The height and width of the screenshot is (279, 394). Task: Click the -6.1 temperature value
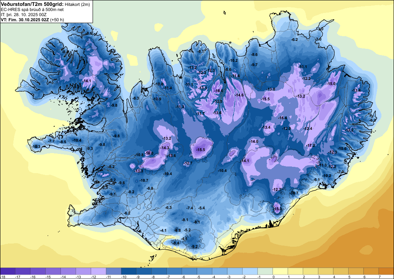point(317,180)
